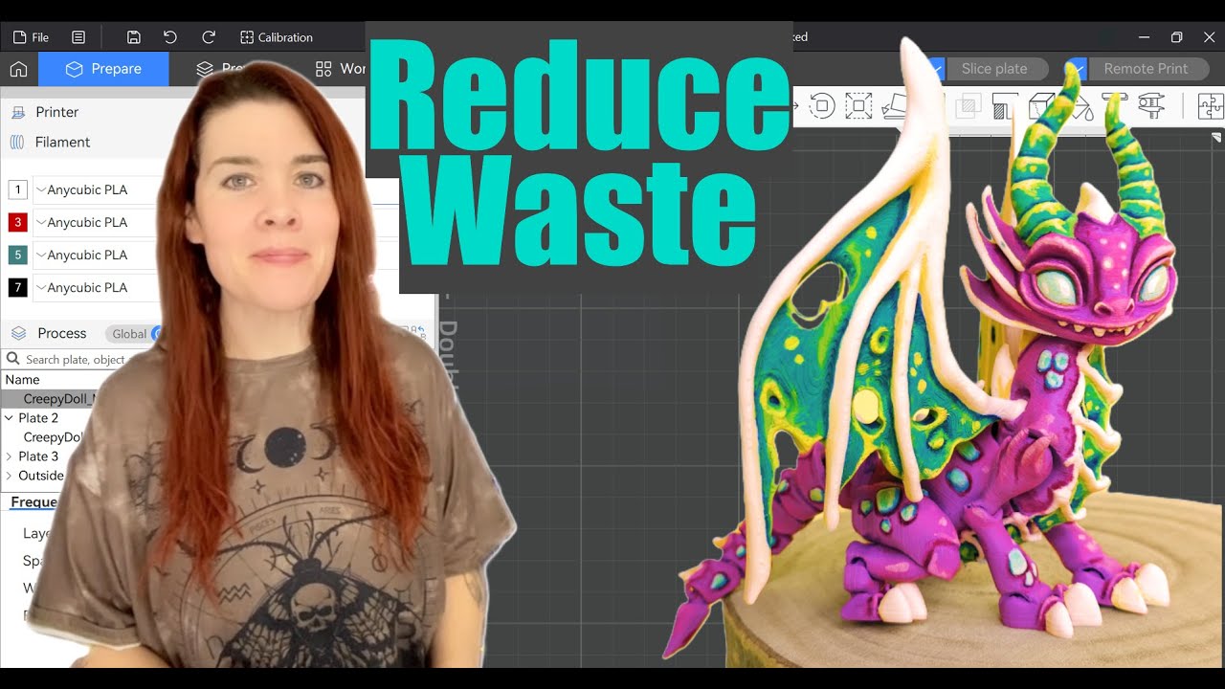This screenshot has width=1225, height=689.
Task: Pick color for red filament slot 3
Action: pyautogui.click(x=17, y=222)
